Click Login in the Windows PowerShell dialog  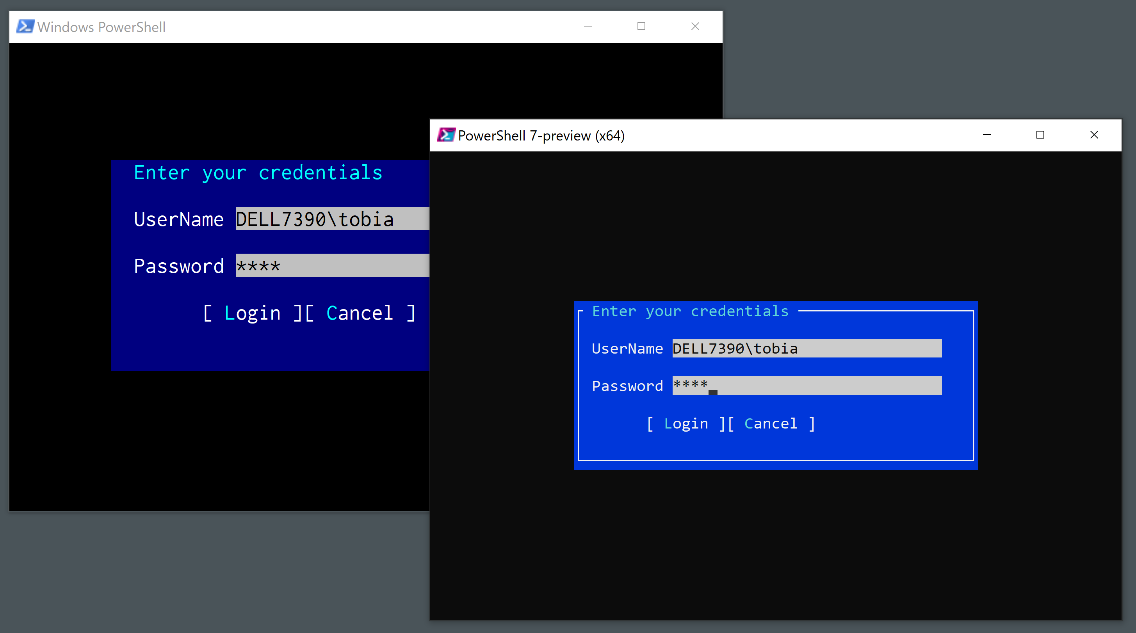253,313
